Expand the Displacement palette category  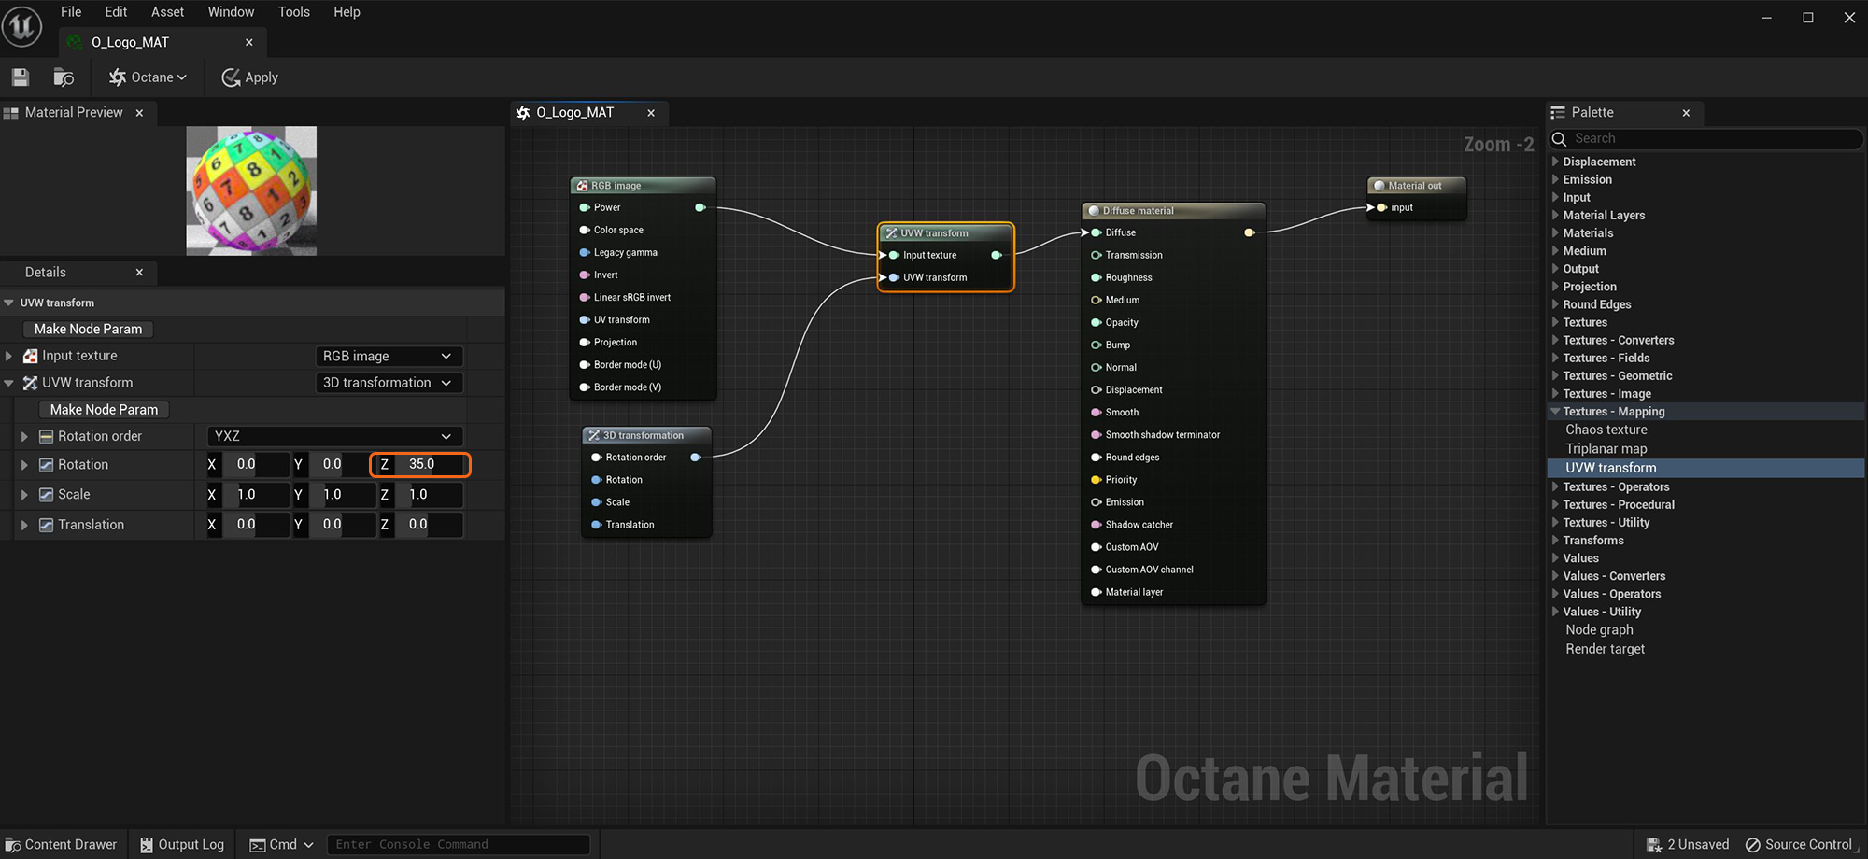[1555, 162]
